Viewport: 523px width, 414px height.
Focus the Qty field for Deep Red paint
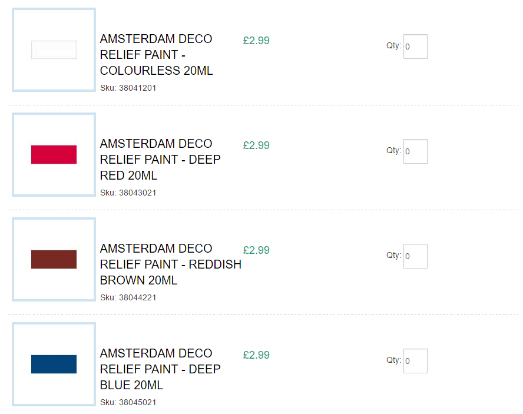(415, 151)
